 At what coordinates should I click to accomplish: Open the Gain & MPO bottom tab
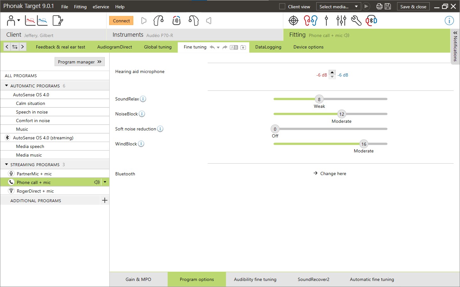point(138,279)
